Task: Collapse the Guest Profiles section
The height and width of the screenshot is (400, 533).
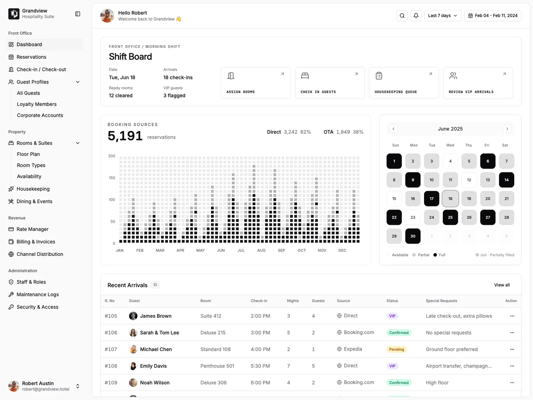Action: 78,82
